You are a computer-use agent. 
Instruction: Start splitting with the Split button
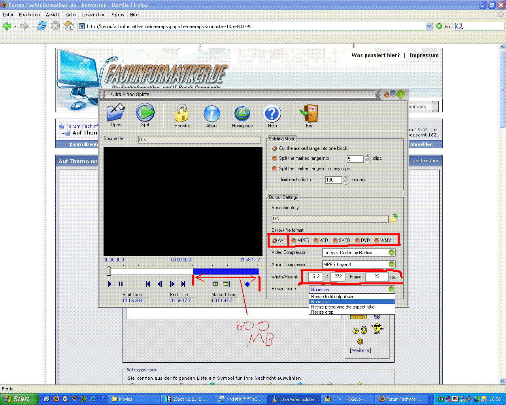145,115
